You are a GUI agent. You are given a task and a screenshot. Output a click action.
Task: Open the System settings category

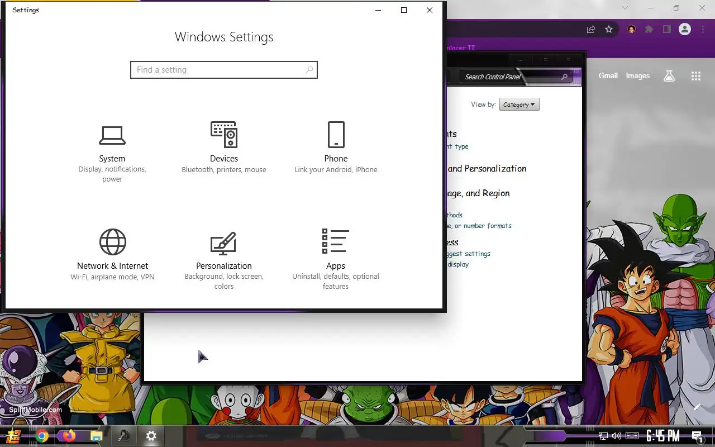point(112,153)
